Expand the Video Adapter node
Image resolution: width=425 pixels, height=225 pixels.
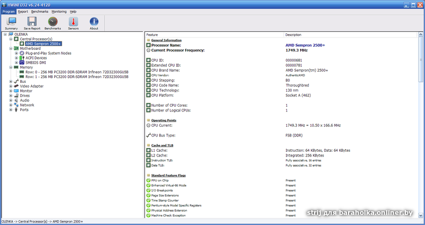coord(11,86)
